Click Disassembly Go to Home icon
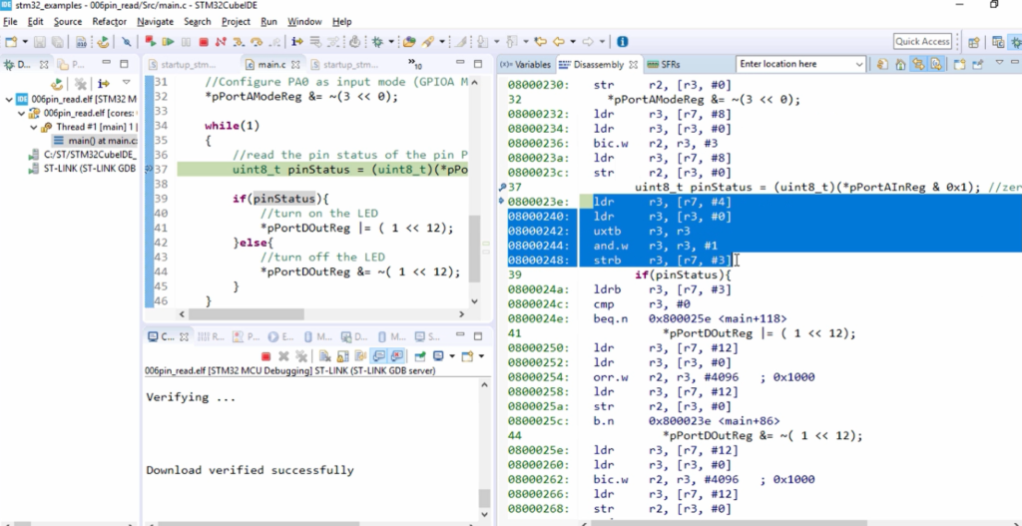 [x=900, y=64]
